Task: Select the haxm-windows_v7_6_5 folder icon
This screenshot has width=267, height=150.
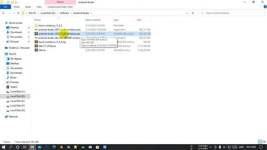Action: click(x=36, y=25)
